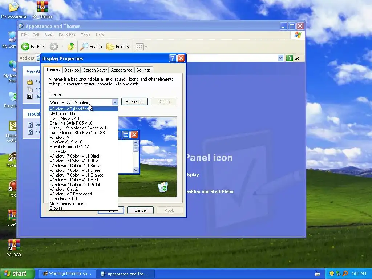Select Windows 7 Colors v1.1 Brown
Viewport: 372px width, 279px height.
83,166
